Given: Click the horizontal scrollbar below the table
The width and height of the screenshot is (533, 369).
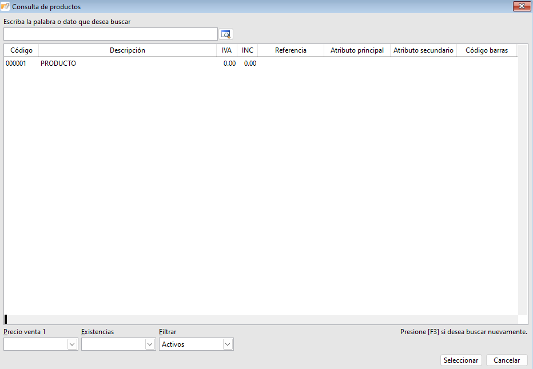Looking at the screenshot, I should [261, 319].
